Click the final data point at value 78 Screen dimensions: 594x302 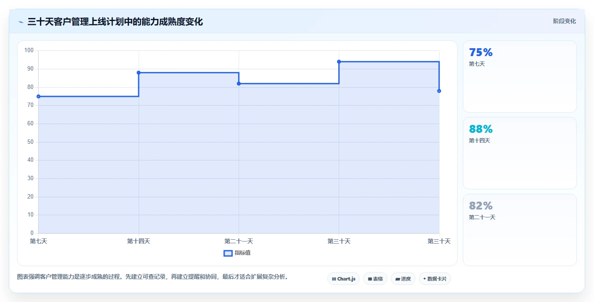(439, 91)
